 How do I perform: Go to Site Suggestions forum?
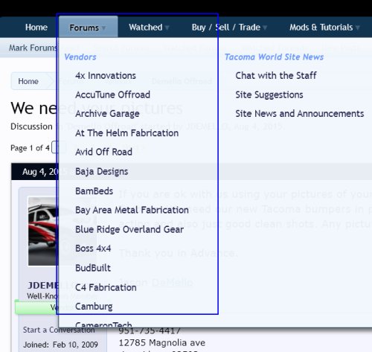click(269, 95)
